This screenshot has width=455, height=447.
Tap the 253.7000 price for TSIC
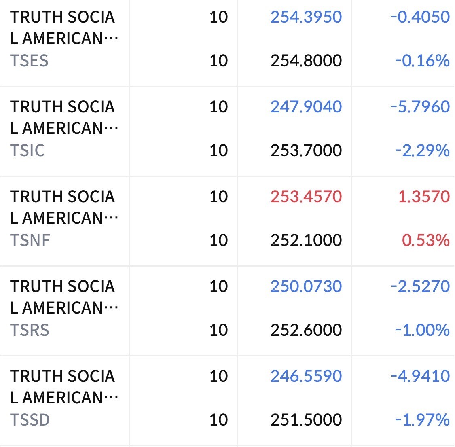coord(306,150)
